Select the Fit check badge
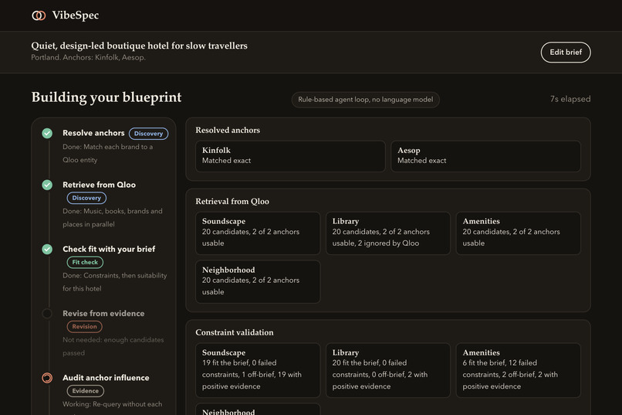This screenshot has width=622, height=415. (85, 262)
